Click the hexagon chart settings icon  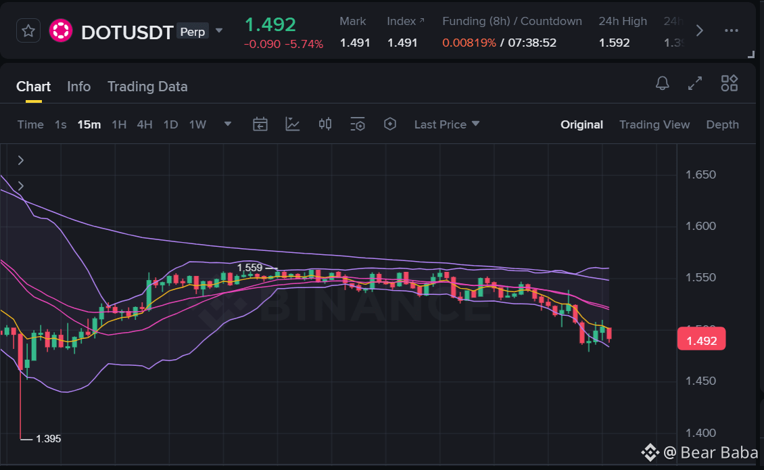pos(390,124)
